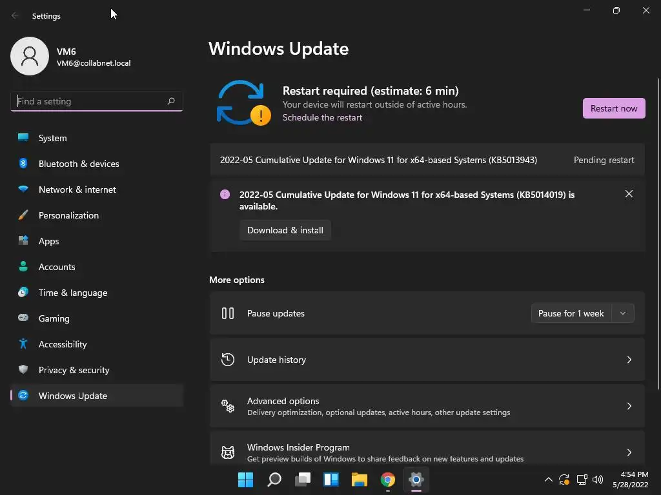This screenshot has height=495, width=661.
Task: Dismiss the KB5014019 available notice
Action: pos(629,193)
